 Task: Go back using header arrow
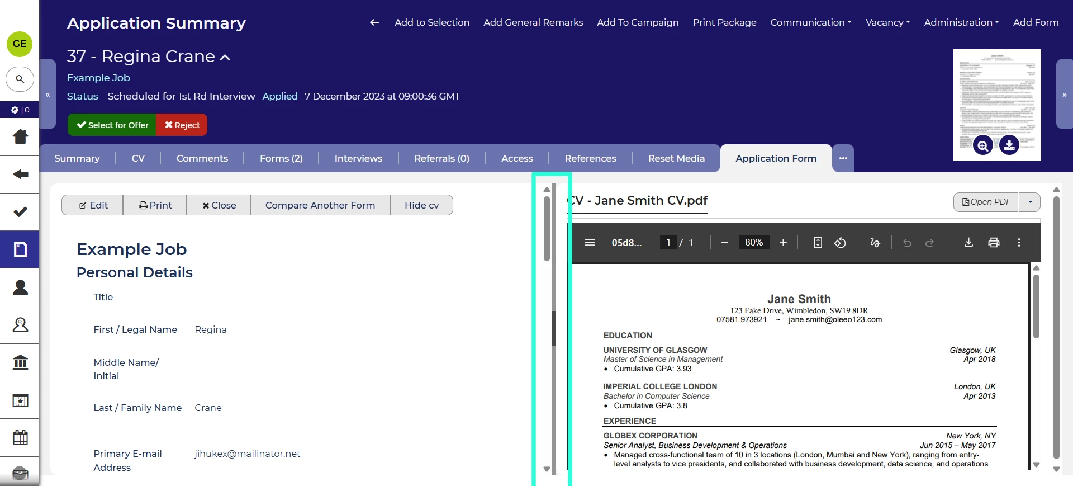coord(374,22)
